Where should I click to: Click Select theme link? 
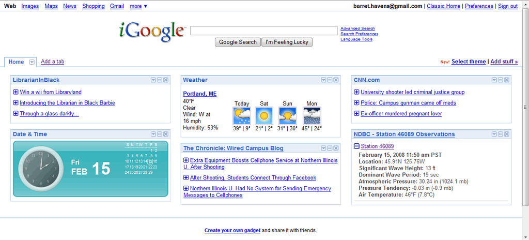pos(469,62)
